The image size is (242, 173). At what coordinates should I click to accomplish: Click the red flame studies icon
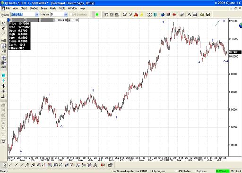pos(136,15)
